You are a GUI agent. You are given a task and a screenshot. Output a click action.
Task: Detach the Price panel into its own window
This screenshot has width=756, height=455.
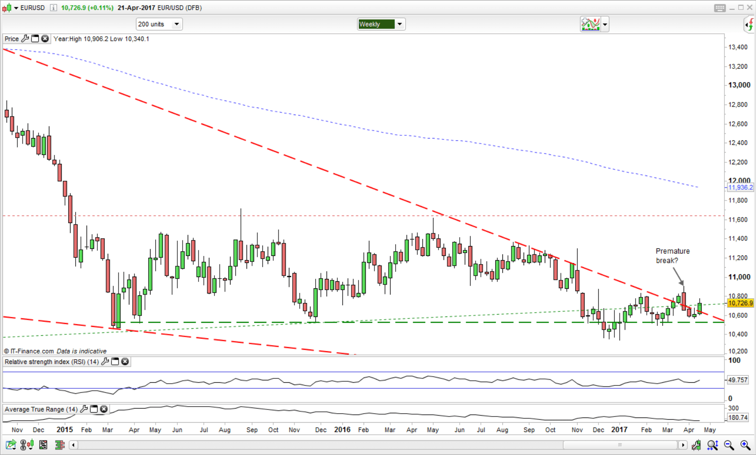pos(35,39)
